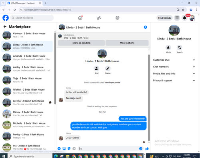Image resolution: width=200 pixels, height=158 pixels.
Task: Open Danny conversation
Action: pyautogui.click(x=27, y=114)
